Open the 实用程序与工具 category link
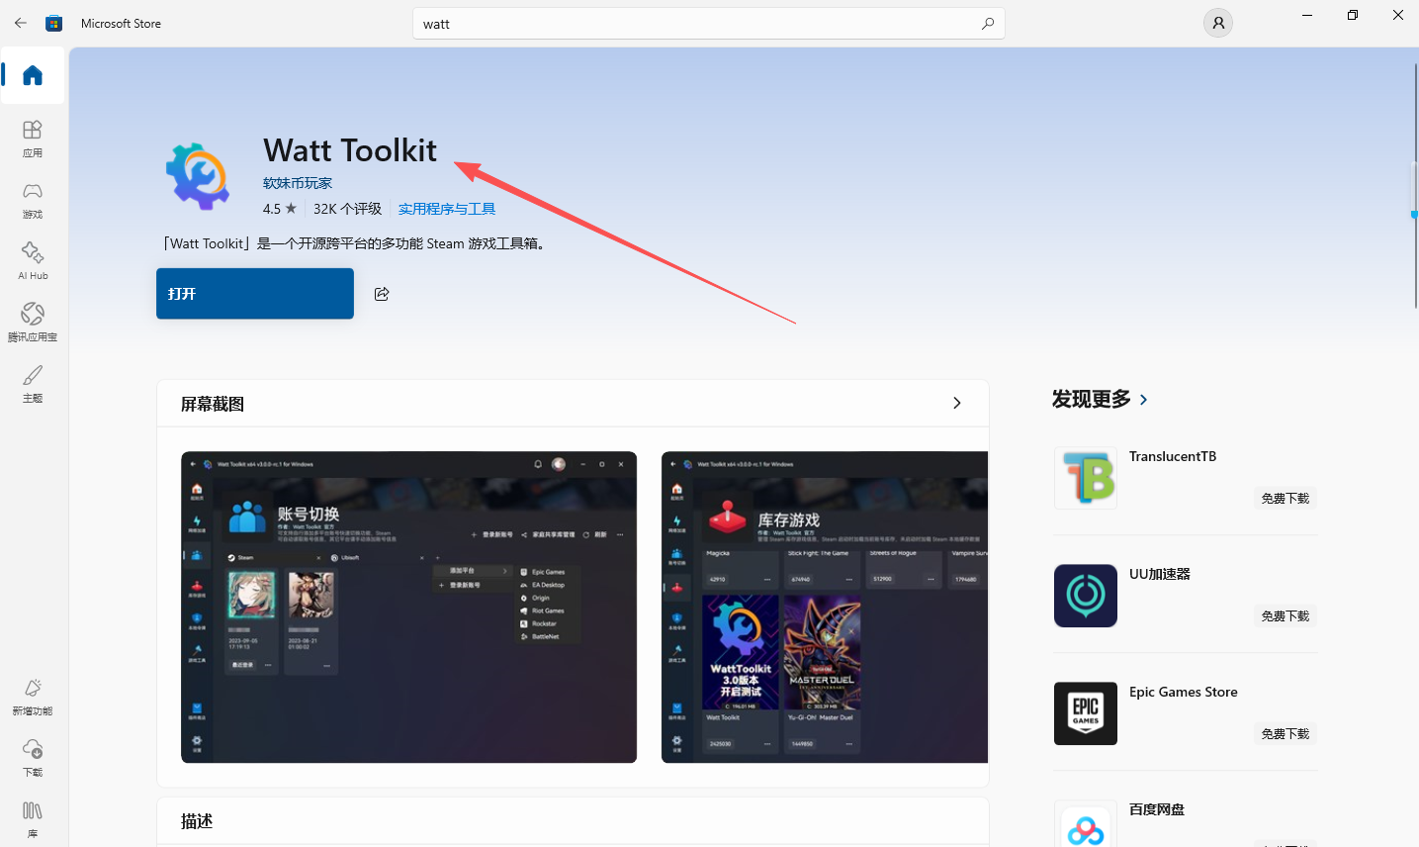The height and width of the screenshot is (847, 1419). 447,209
